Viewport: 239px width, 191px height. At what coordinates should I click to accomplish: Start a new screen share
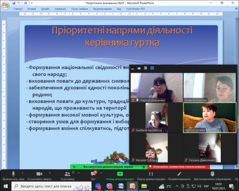click(x=120, y=175)
